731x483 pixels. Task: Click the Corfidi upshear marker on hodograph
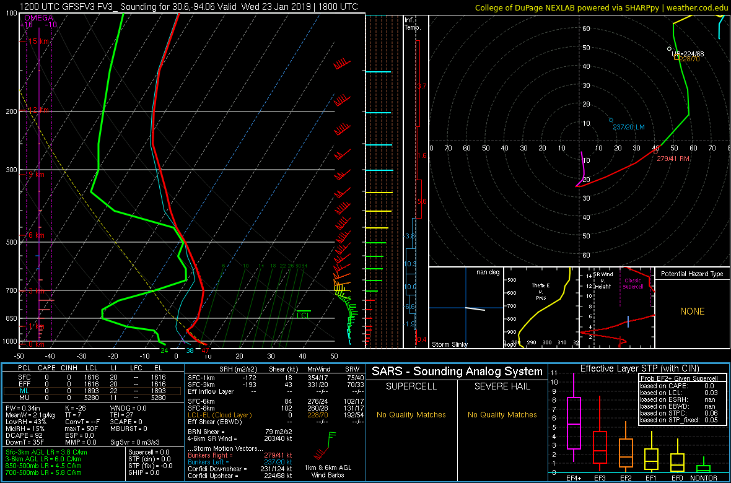point(669,48)
